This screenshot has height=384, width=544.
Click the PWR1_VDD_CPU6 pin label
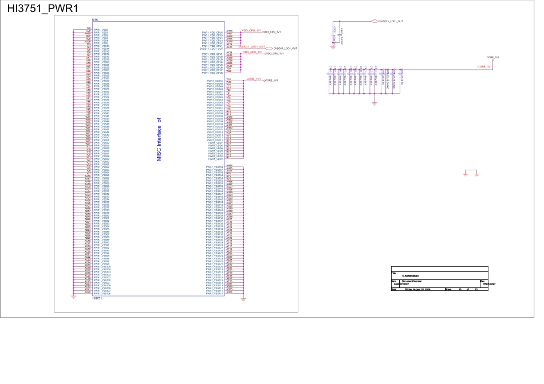(x=212, y=31)
